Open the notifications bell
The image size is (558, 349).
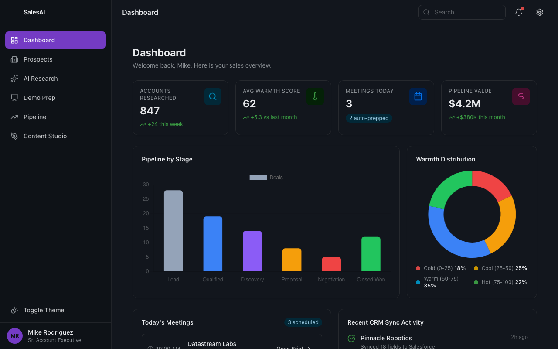pyautogui.click(x=518, y=12)
